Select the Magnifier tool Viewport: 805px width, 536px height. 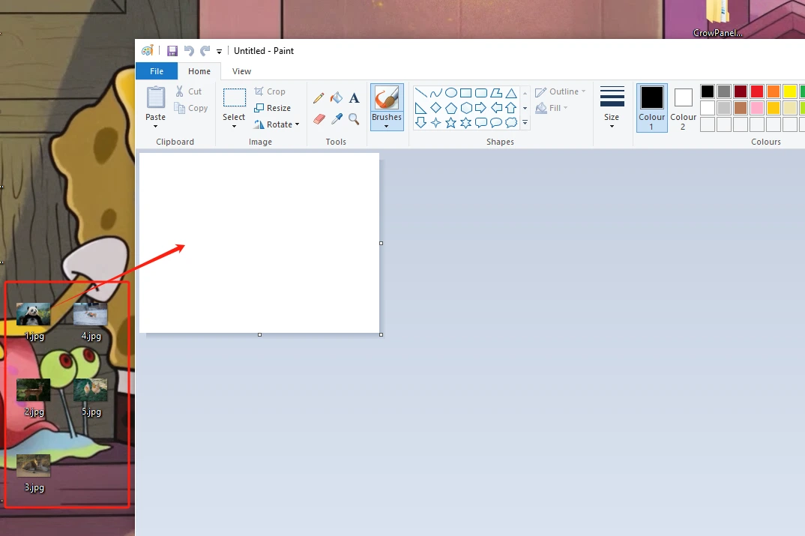(354, 119)
